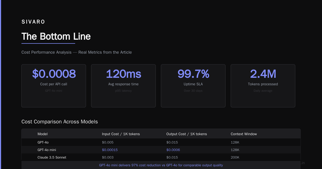The height and width of the screenshot is (169, 322).
Task: Open the $0.0008 cost per API call card
Action: (54, 86)
